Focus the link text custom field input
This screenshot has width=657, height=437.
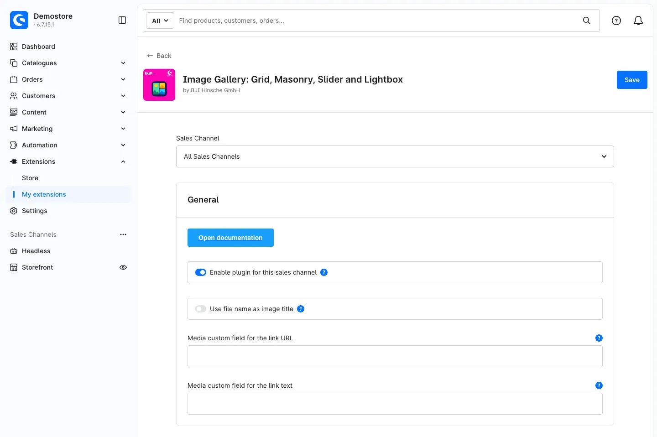point(395,404)
